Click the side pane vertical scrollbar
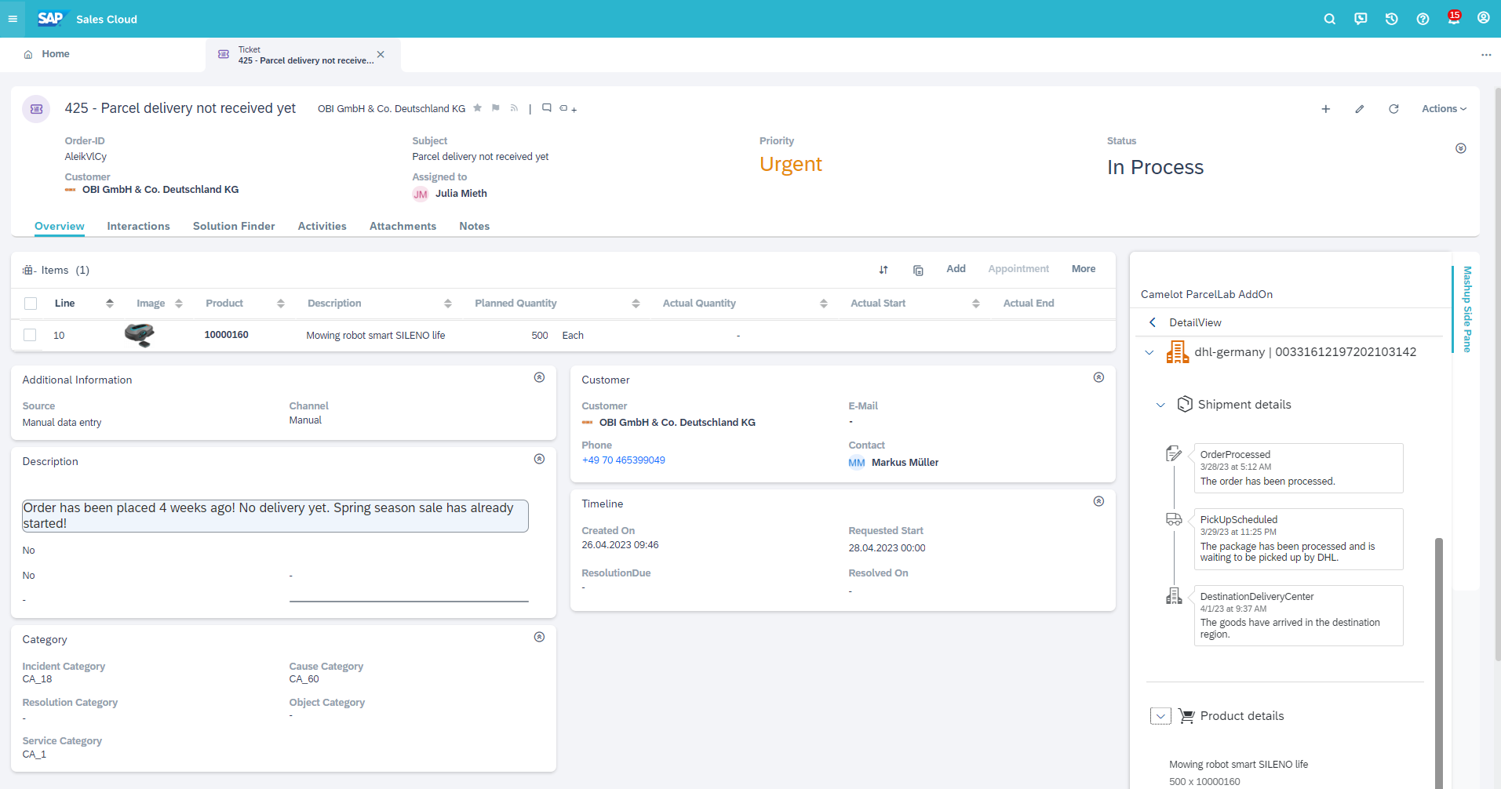 pyautogui.click(x=1439, y=663)
